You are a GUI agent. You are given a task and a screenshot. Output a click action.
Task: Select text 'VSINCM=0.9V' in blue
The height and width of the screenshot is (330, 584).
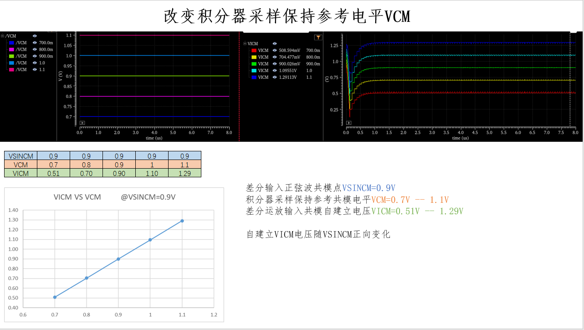tap(369, 188)
